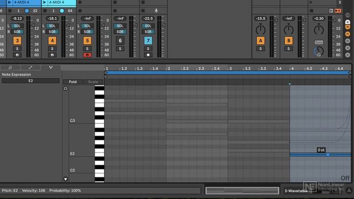Image resolution: width=354 pixels, height=199 pixels.
Task: Select track 7 volume value -22.5
Action: pyautogui.click(x=148, y=18)
